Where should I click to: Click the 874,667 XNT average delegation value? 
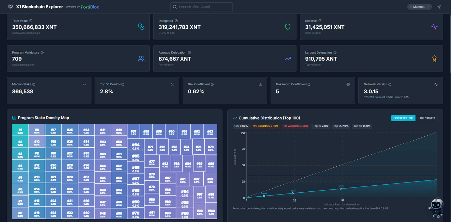(x=175, y=59)
